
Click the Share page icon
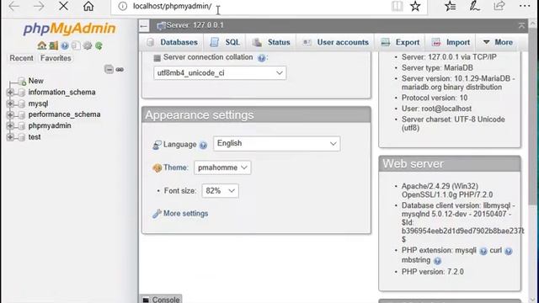[499, 6]
